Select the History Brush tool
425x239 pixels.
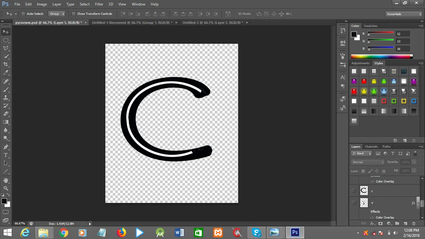6,106
